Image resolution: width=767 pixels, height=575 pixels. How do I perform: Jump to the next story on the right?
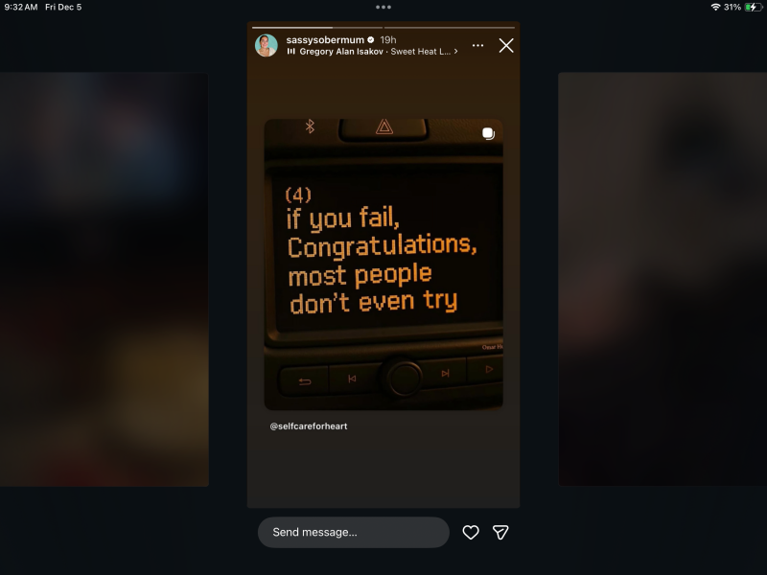click(x=662, y=279)
